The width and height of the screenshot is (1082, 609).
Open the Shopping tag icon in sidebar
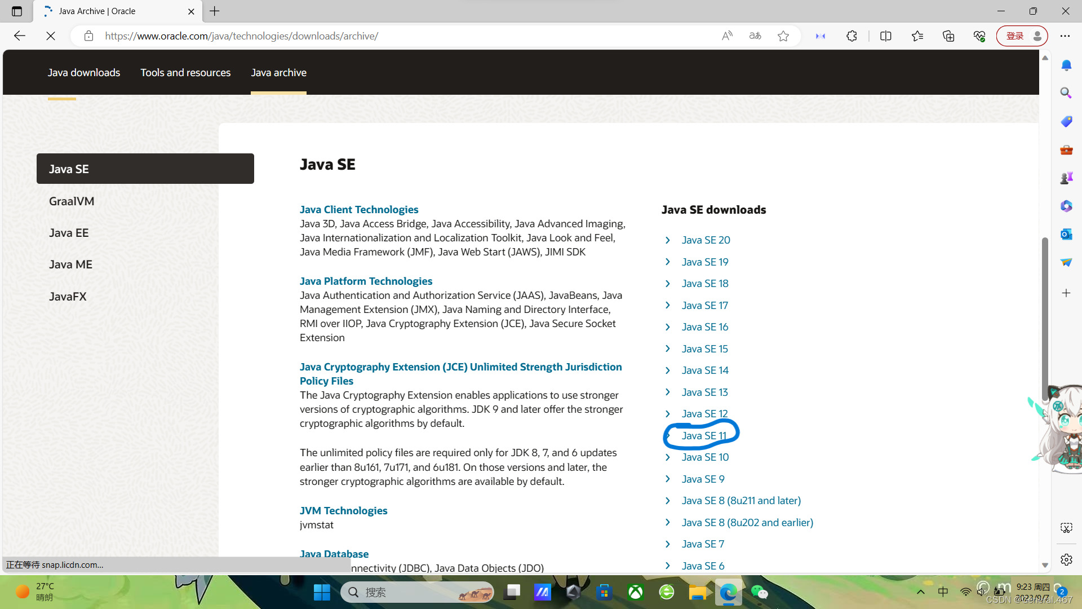coord(1066,121)
